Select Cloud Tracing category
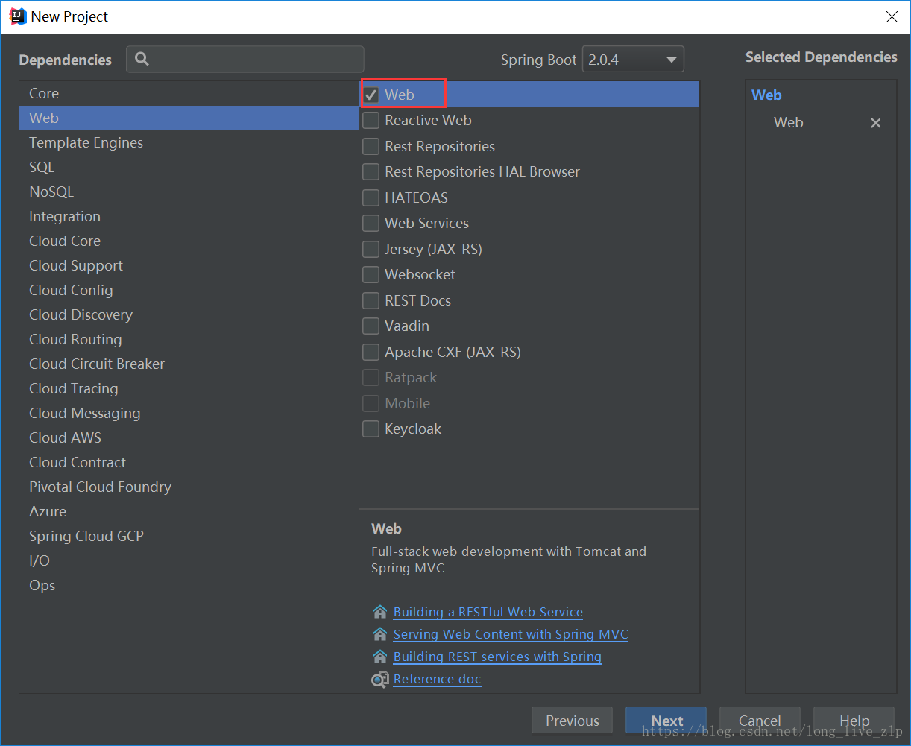This screenshot has width=911, height=746. coord(189,388)
